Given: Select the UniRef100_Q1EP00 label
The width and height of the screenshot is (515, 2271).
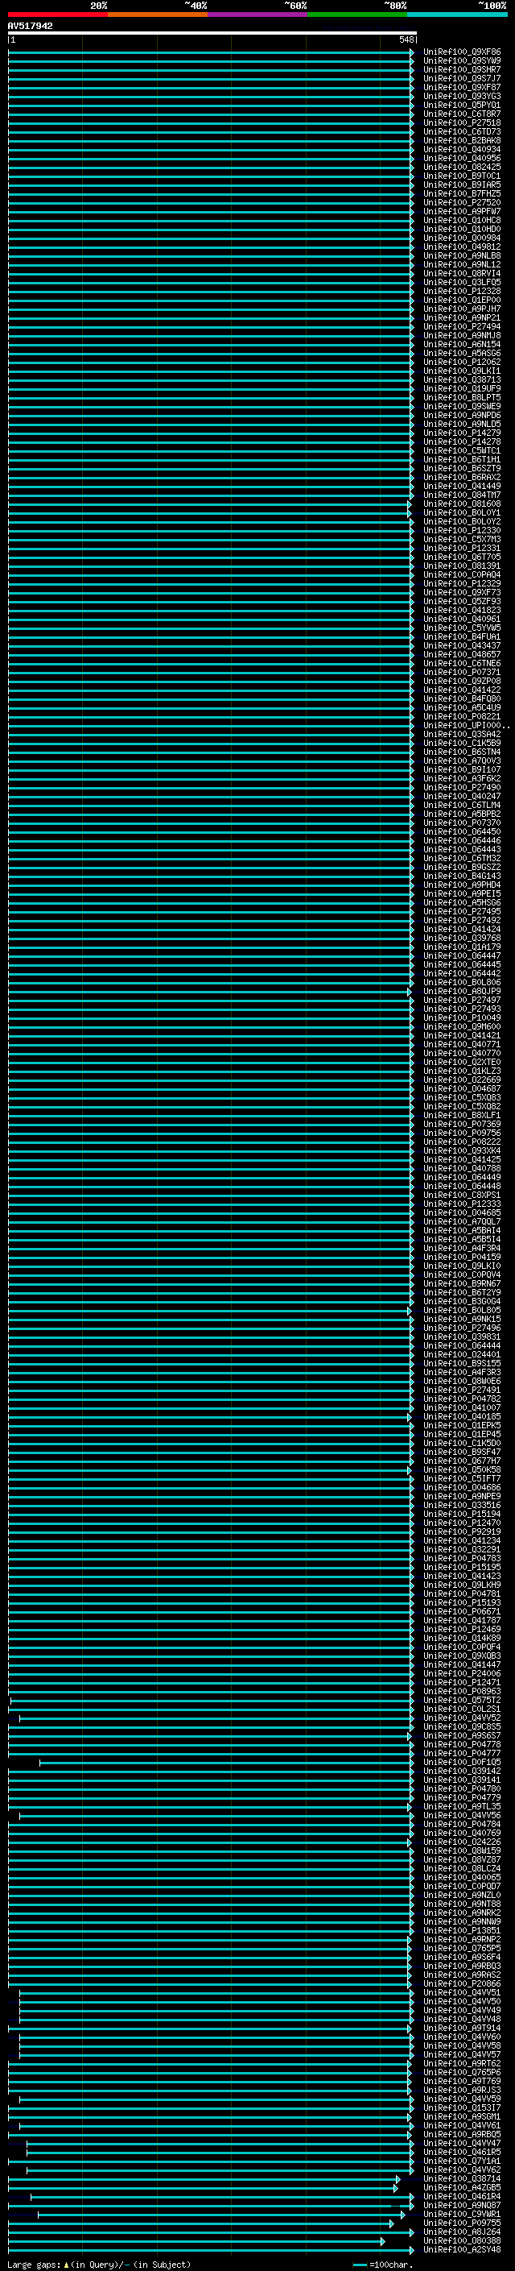Looking at the screenshot, I should click(x=462, y=300).
